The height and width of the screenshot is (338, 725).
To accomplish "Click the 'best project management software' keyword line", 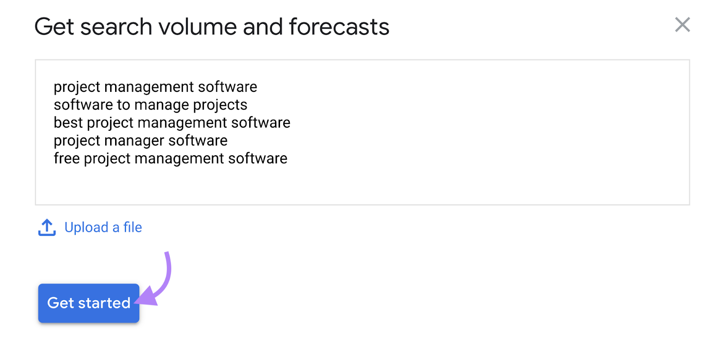I will tap(172, 123).
